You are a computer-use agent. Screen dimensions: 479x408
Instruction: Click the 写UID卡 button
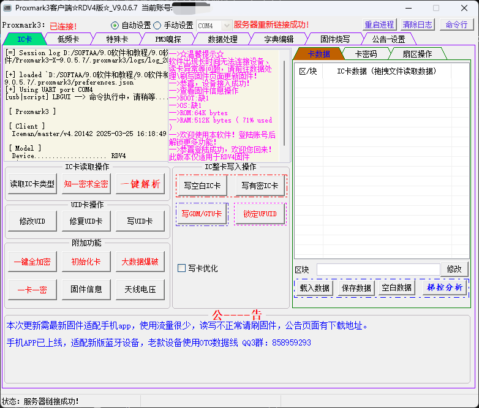pyautogui.click(x=140, y=221)
